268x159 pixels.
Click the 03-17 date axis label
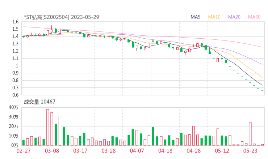tap(80, 151)
